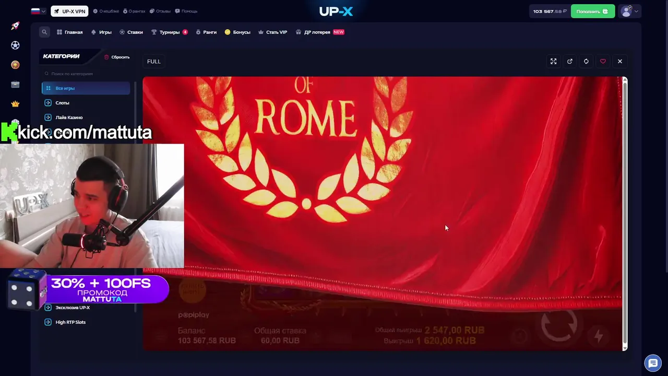This screenshot has width=668, height=376.
Task: Click the FULL button above the game
Action: coord(154,61)
